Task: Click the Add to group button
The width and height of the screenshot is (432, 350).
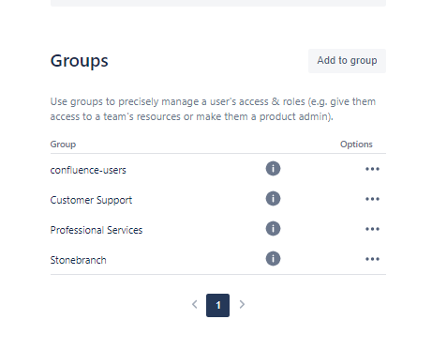Action: pyautogui.click(x=347, y=61)
